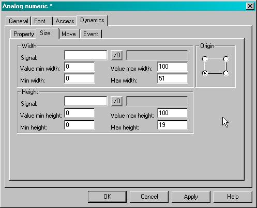This screenshot has width=257, height=208.
Task: Switch to the General tab
Action: (19, 21)
